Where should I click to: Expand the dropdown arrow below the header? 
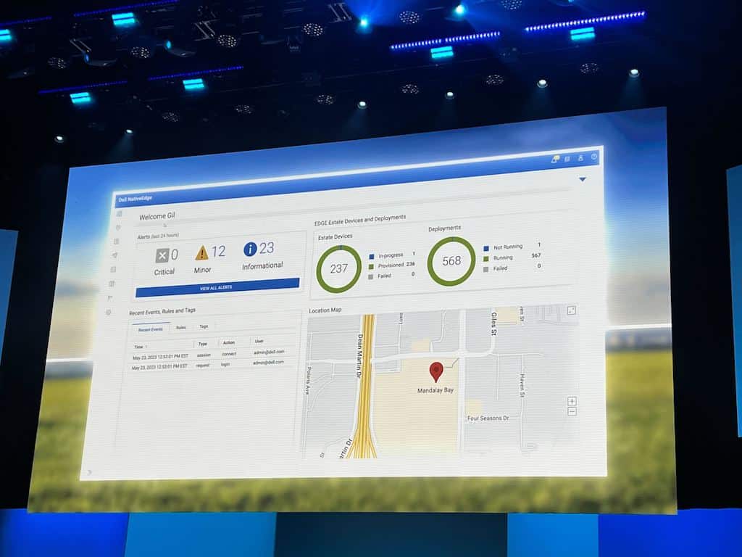coord(583,180)
